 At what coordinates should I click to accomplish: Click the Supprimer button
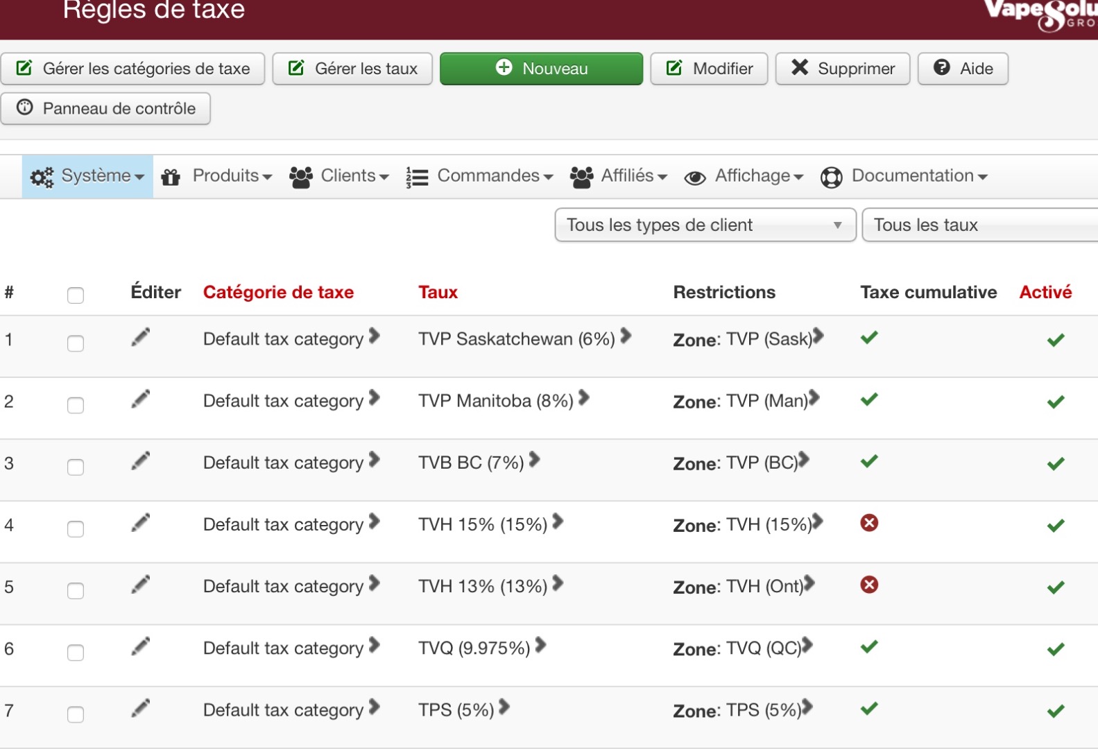[842, 69]
